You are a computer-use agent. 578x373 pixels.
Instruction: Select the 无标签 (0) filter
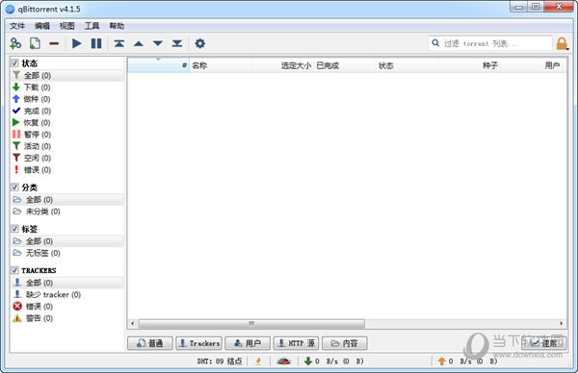point(67,253)
